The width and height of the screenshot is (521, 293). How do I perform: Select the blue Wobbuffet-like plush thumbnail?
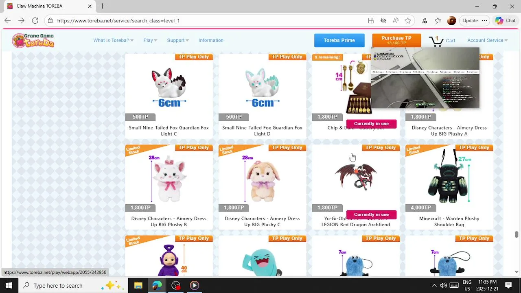262,262
